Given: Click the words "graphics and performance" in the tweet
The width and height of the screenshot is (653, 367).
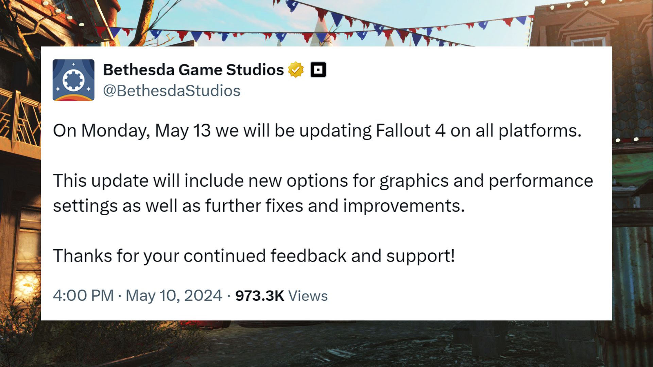Looking at the screenshot, I should coord(486,181).
